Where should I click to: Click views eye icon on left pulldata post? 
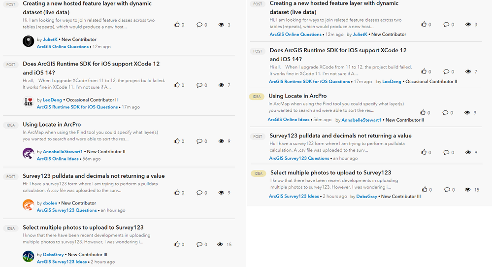[x=221, y=193]
